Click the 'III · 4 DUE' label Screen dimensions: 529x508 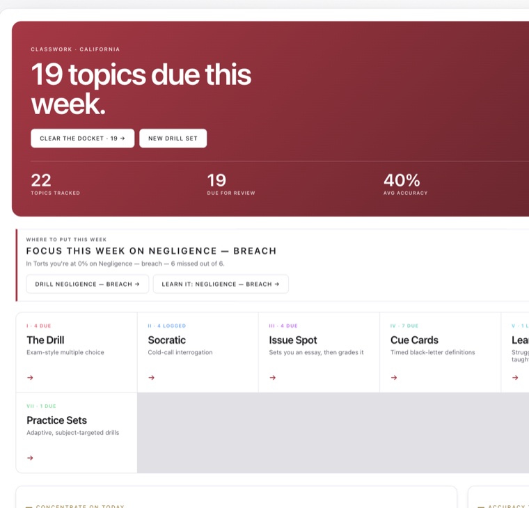tap(283, 326)
